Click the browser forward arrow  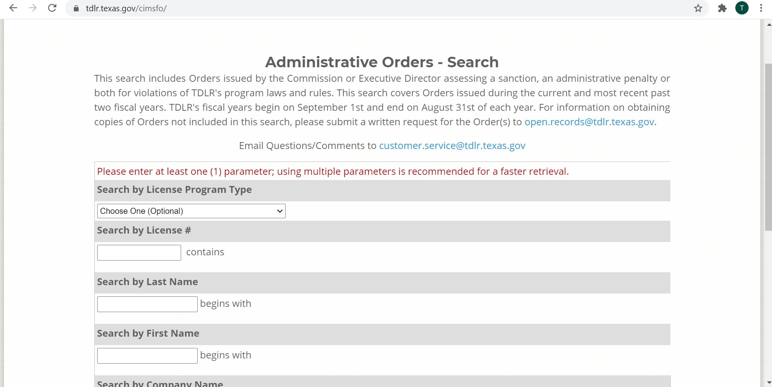[33, 8]
